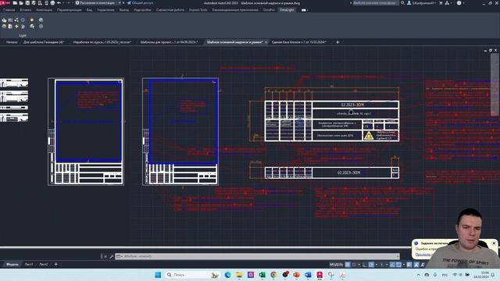
Task: Open Excel from the taskbar
Action: point(262,275)
